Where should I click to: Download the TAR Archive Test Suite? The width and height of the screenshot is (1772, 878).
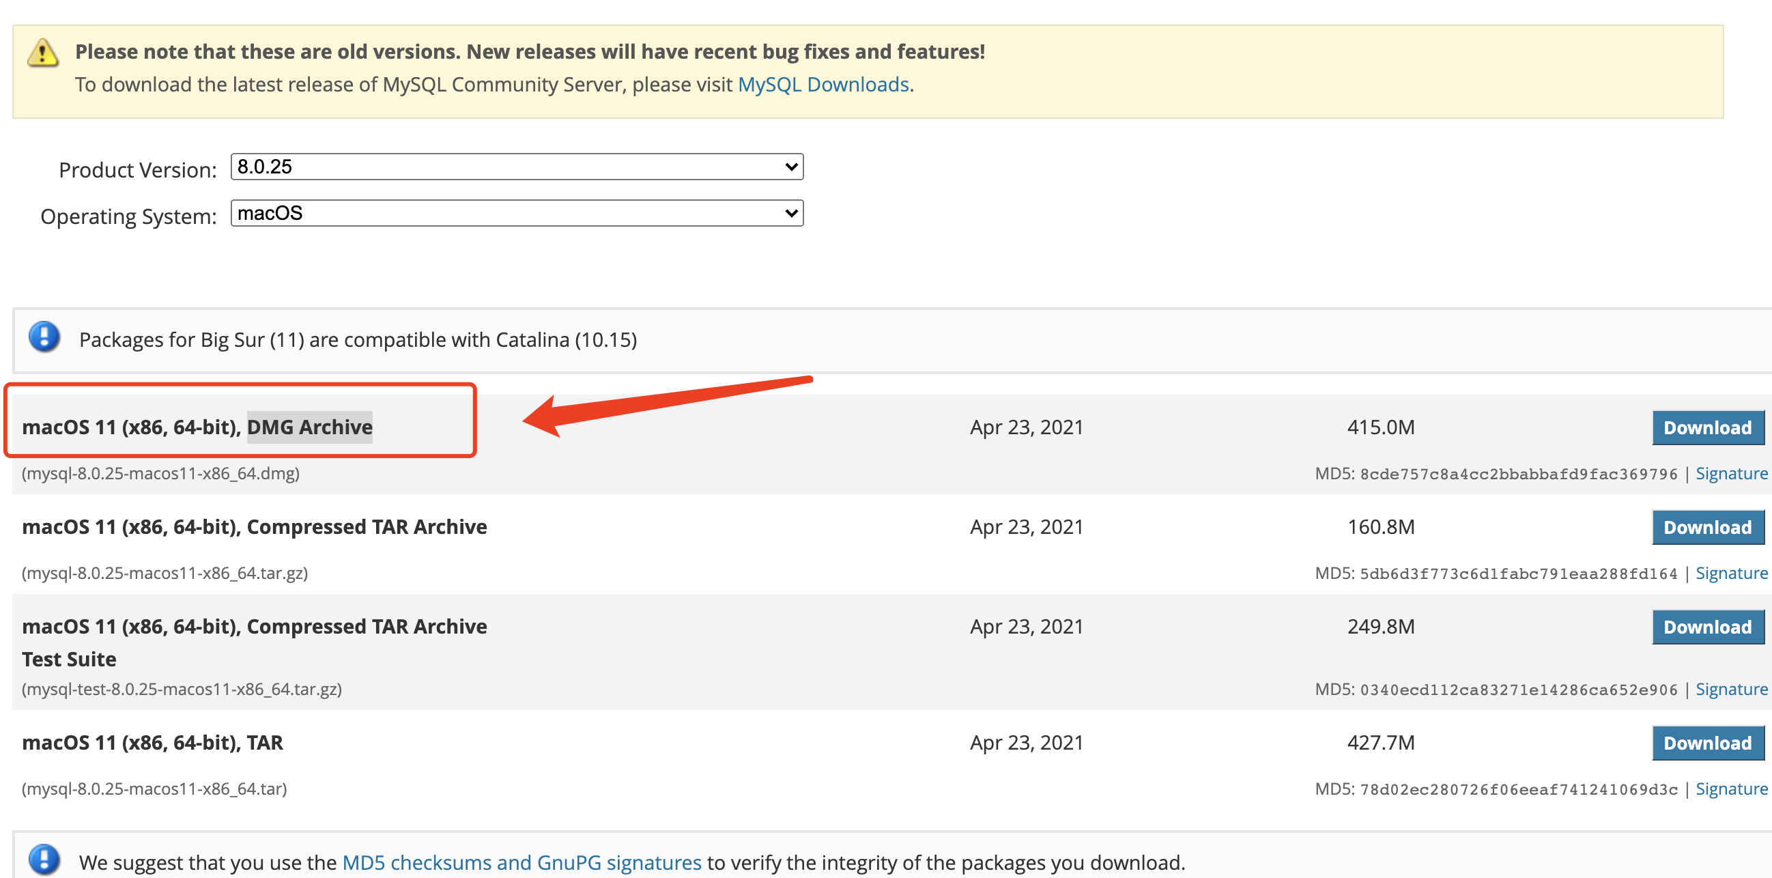pyautogui.click(x=1706, y=627)
